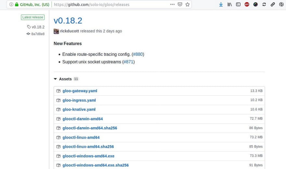Click the site information icon in address bar
The height and width of the screenshot is (169, 286).
coord(11,4)
